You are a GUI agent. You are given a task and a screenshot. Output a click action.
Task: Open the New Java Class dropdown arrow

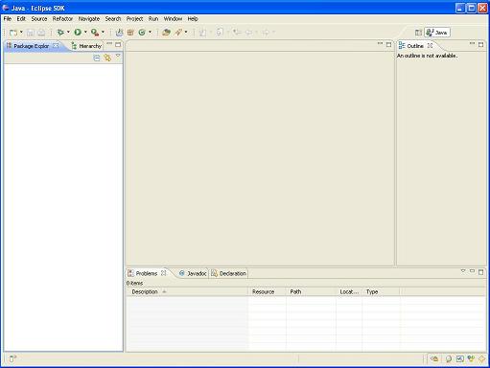point(150,32)
